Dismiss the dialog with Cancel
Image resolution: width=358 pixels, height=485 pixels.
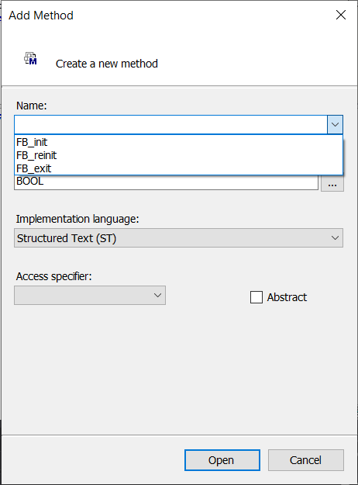tap(306, 460)
